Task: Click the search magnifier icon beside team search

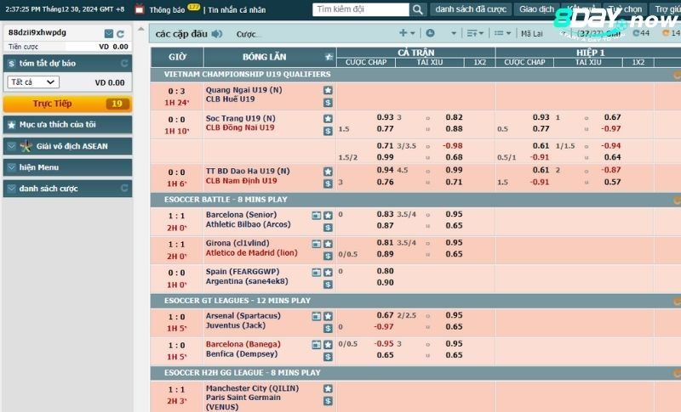Action: 417,10
